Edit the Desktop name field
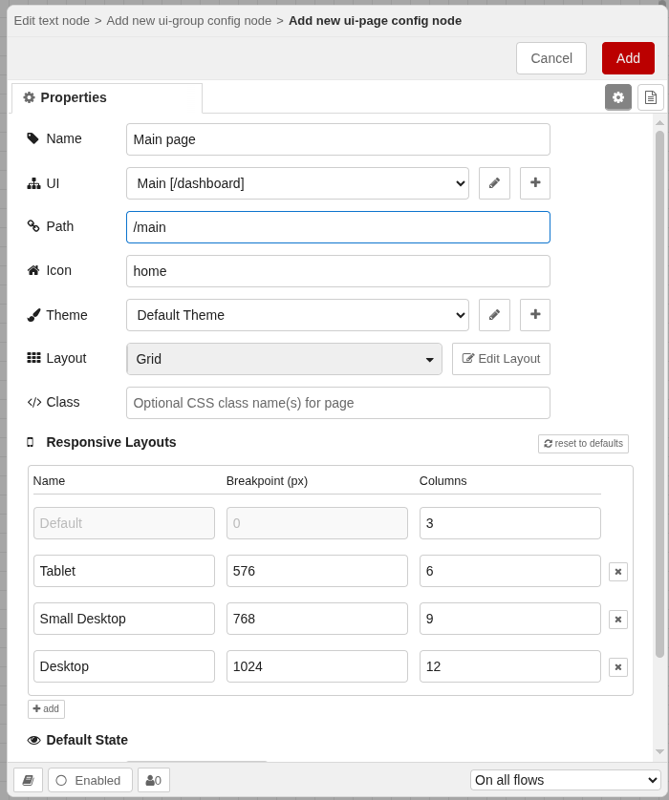Screen dimensions: 669x800 pos(124,666)
